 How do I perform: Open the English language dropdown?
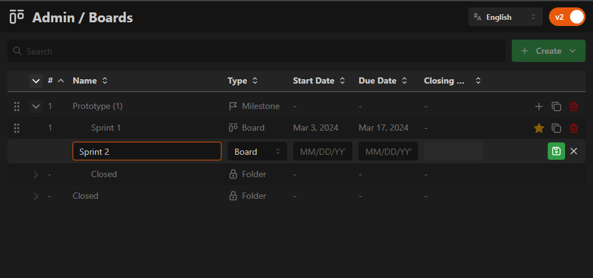(x=505, y=17)
